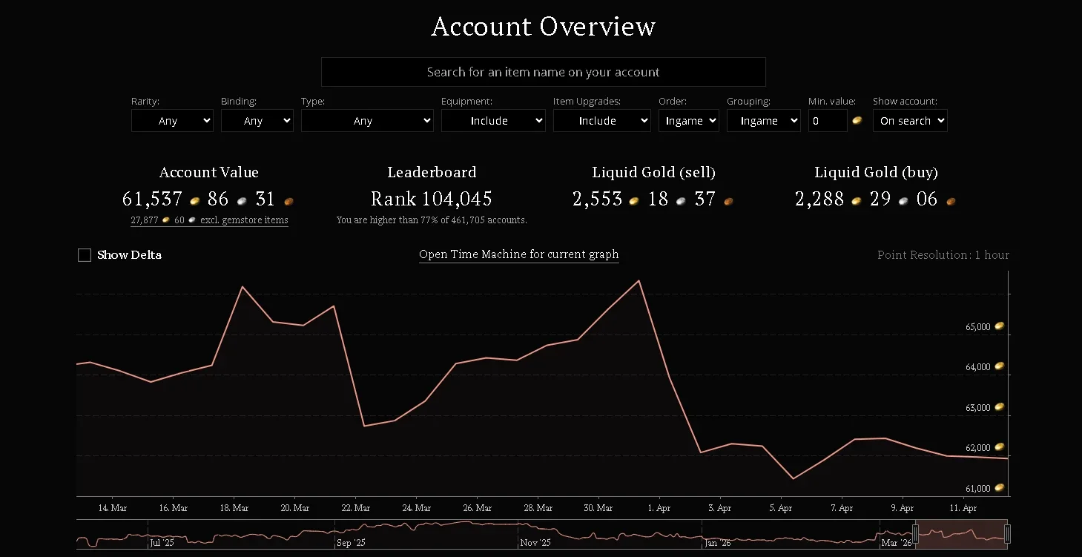Image resolution: width=1082 pixels, height=557 pixels.
Task: Click silver coin icon in Liquid Gold (sell)
Action: point(681,200)
